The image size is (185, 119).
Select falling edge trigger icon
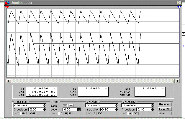[x=71, y=105]
